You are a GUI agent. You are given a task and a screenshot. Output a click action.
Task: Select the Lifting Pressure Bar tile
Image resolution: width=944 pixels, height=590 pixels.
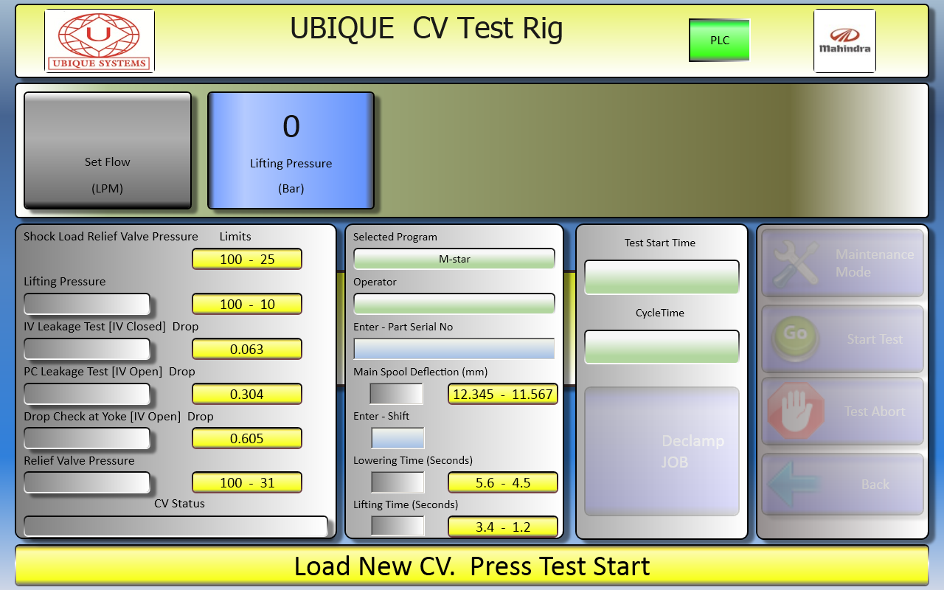291,150
